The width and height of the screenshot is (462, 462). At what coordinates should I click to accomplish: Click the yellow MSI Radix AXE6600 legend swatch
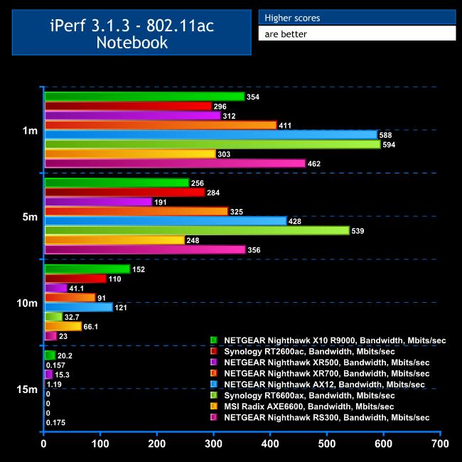coord(214,406)
